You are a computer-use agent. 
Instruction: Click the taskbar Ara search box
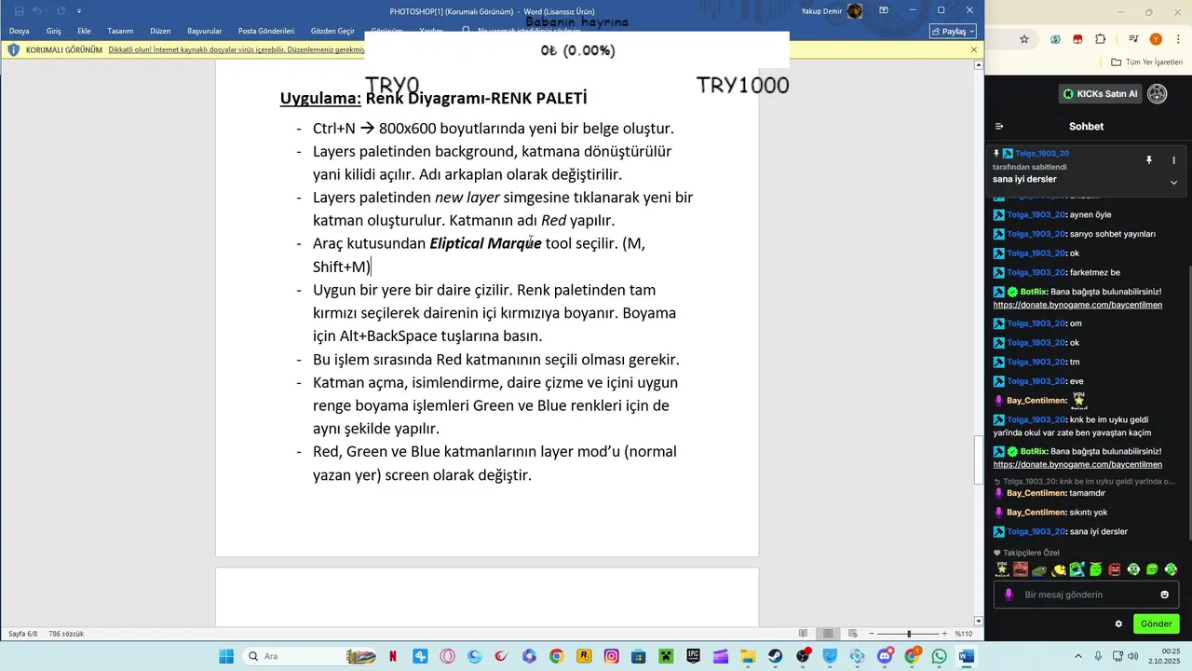[x=310, y=656]
